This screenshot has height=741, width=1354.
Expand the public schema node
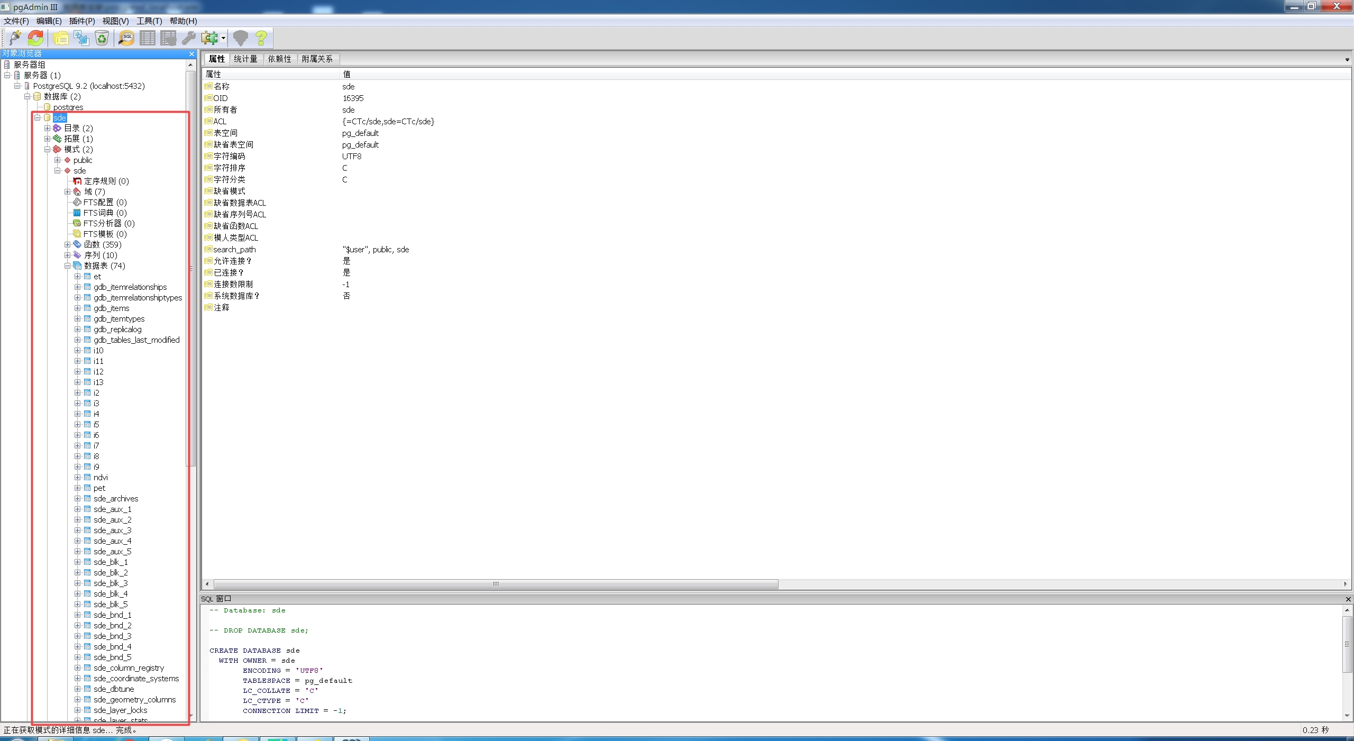coord(57,160)
